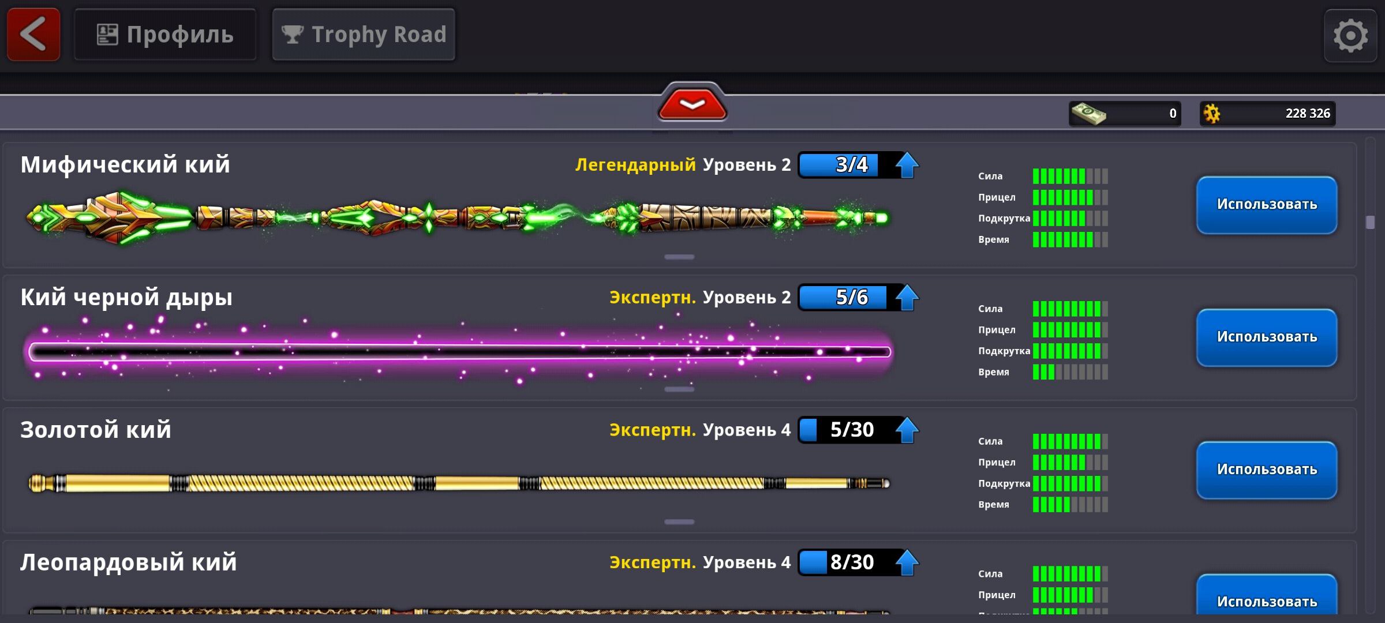
Task: Select the purple black hole cue image
Action: (459, 351)
